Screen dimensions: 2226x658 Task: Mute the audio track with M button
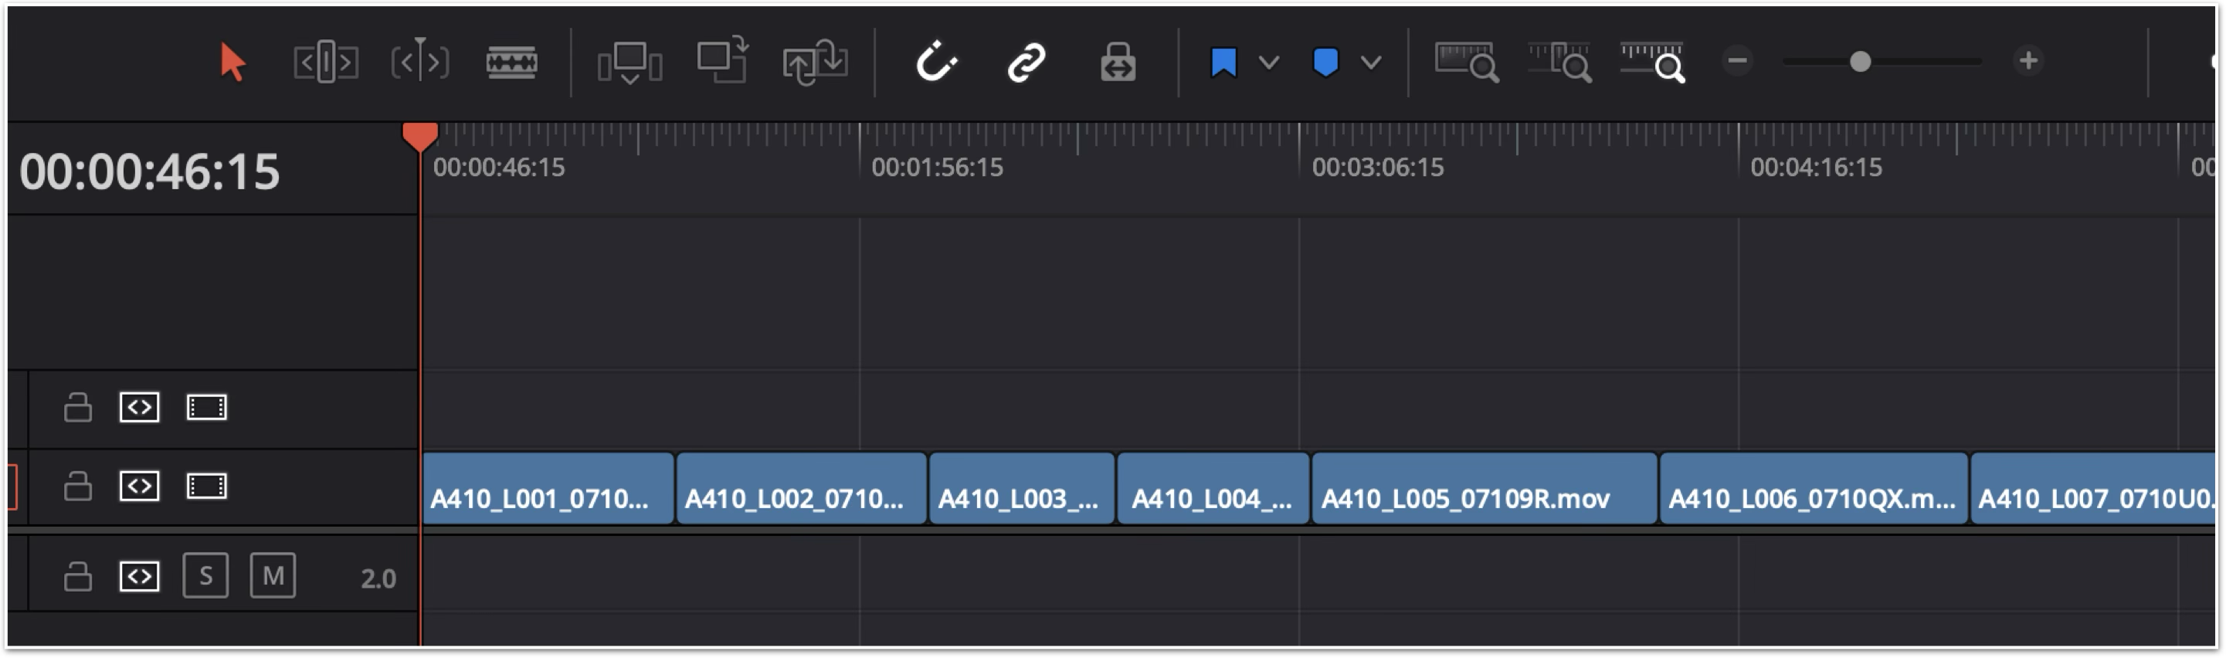(273, 576)
